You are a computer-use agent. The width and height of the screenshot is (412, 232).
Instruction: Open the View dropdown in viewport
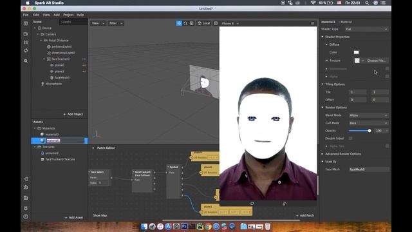(98, 23)
